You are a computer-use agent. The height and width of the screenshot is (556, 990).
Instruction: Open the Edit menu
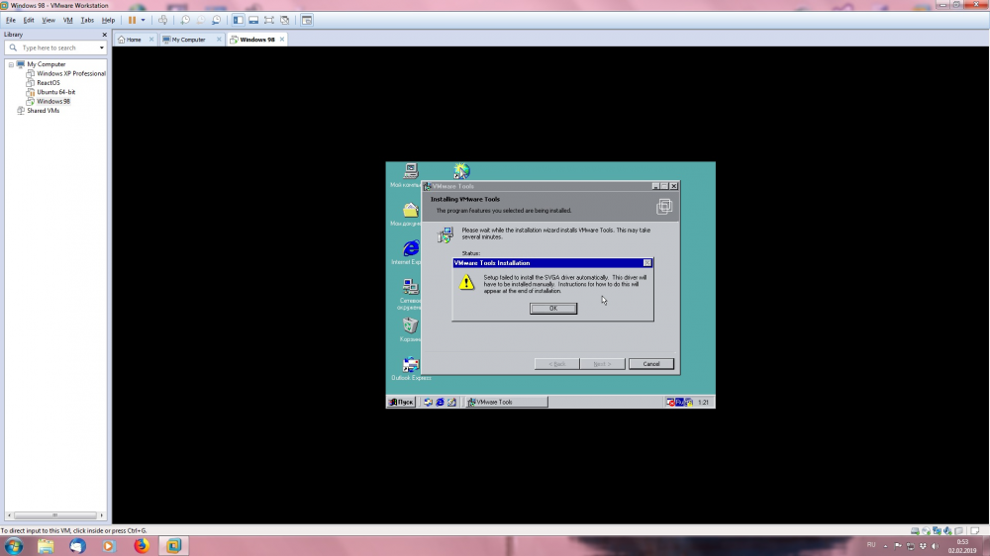(29, 20)
